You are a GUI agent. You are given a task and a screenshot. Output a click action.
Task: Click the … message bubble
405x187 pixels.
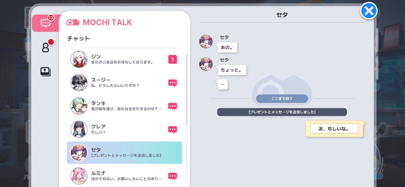point(223,84)
